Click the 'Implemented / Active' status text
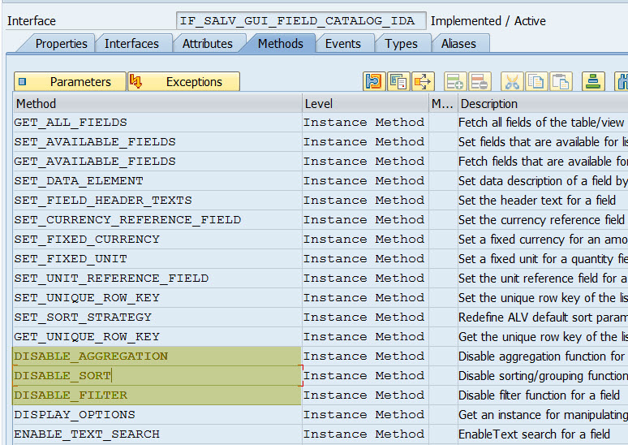628x445 pixels. [x=488, y=21]
